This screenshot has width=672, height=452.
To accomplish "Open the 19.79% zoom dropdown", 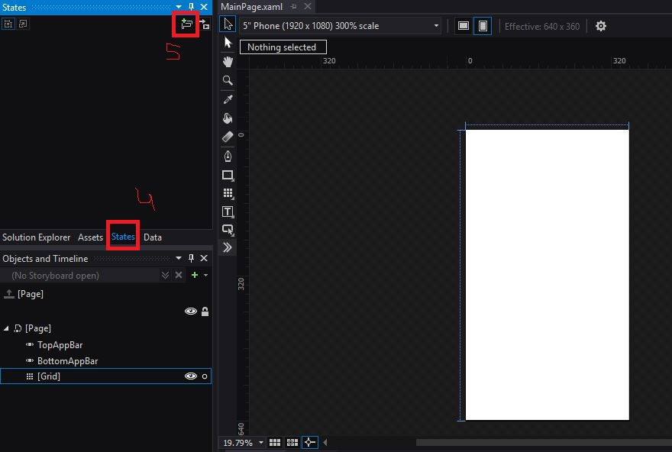I will point(260,443).
